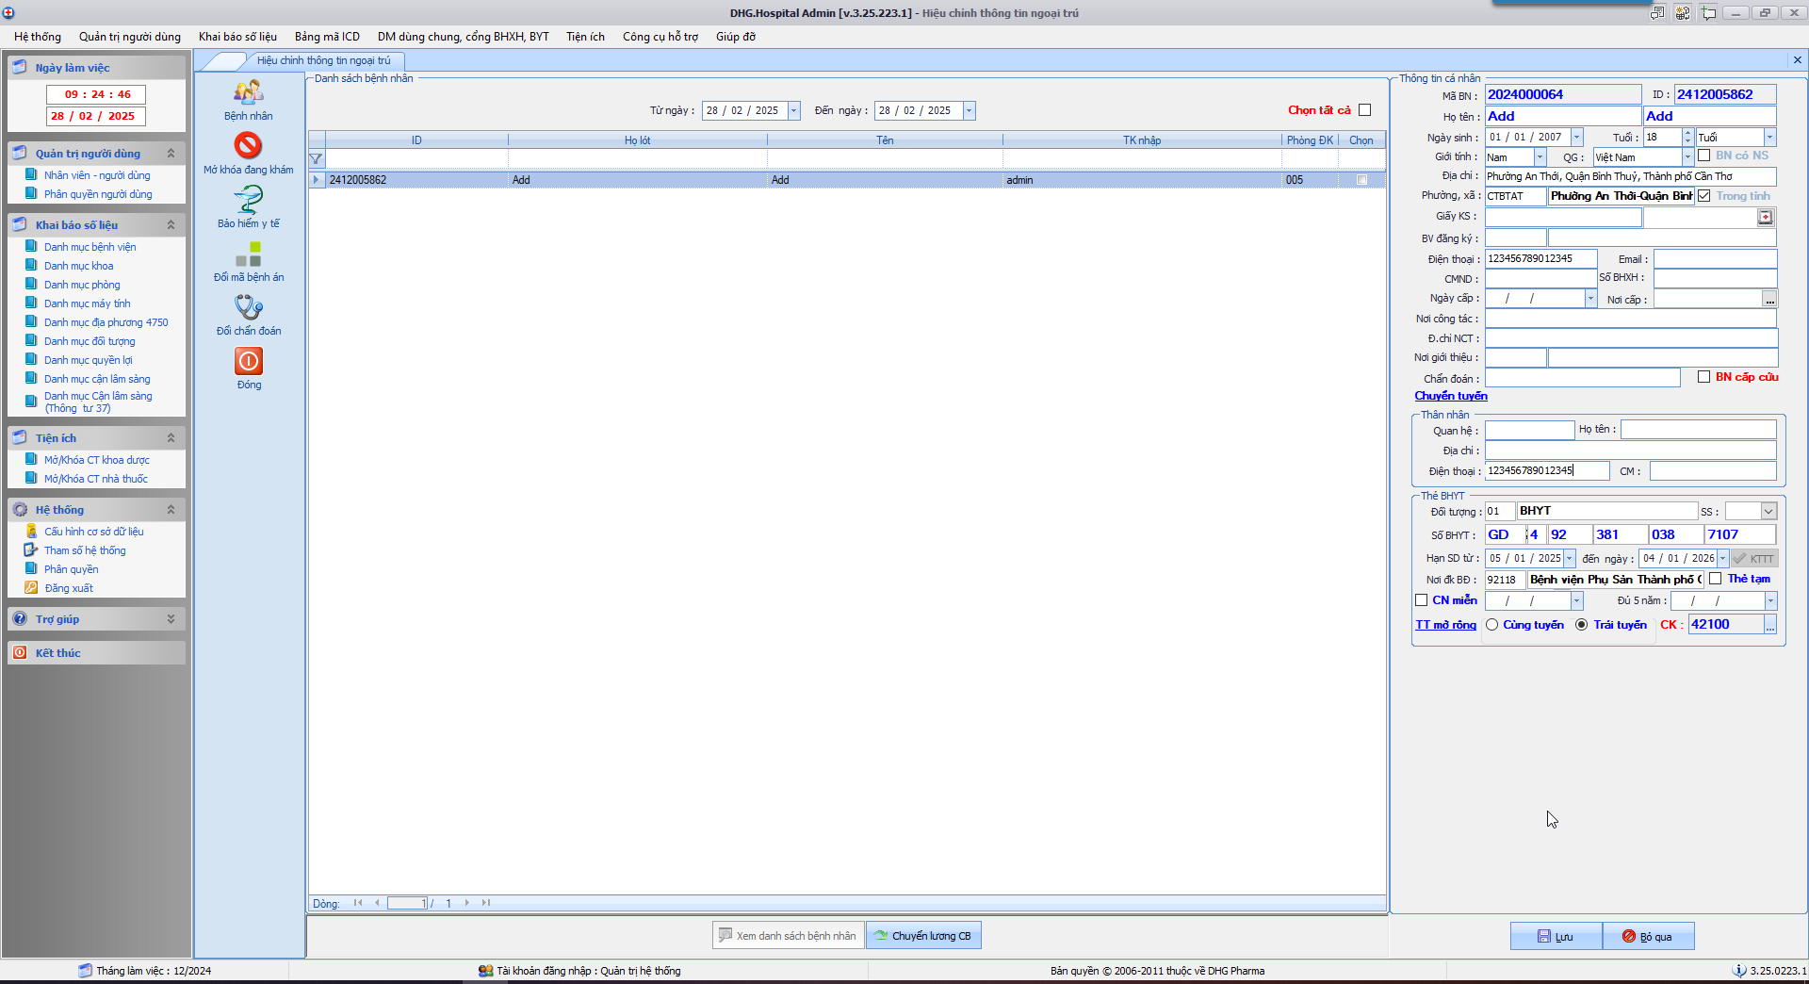The image size is (1809, 984).
Task: Open the TT mở rộng link
Action: click(x=1445, y=625)
